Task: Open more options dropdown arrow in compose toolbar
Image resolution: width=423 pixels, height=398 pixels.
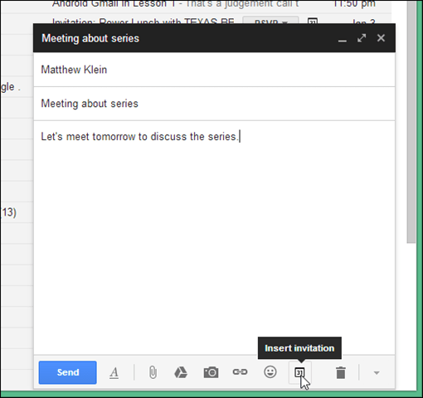Action: point(377,373)
